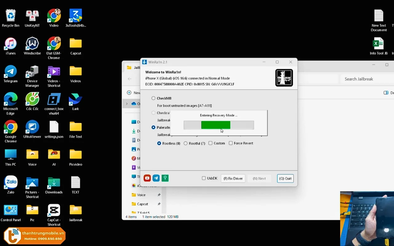
Task: Open the AI folder on desktop
Action: [54, 157]
